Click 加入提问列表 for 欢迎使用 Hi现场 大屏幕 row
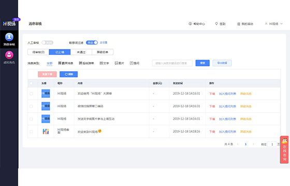This screenshot has height=186, width=290. click(227, 94)
